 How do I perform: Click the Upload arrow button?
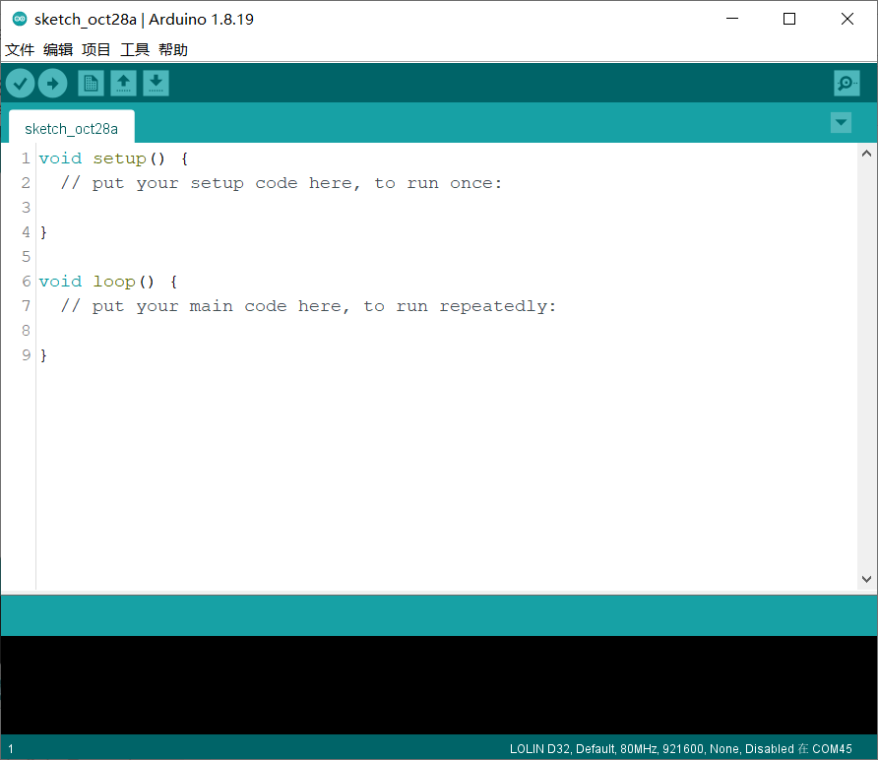52,84
